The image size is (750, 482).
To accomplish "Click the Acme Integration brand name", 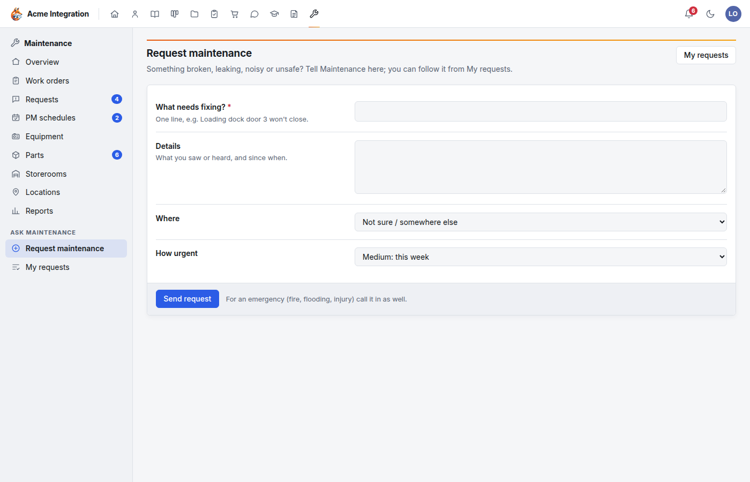I will click(58, 14).
